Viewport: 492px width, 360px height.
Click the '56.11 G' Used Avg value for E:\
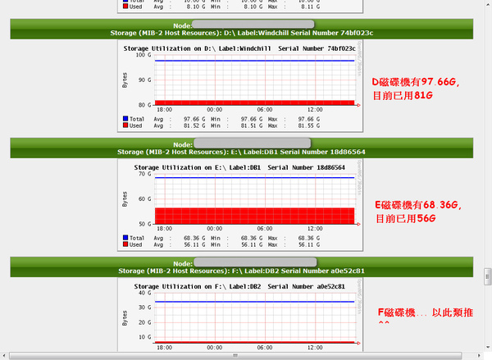pos(194,245)
